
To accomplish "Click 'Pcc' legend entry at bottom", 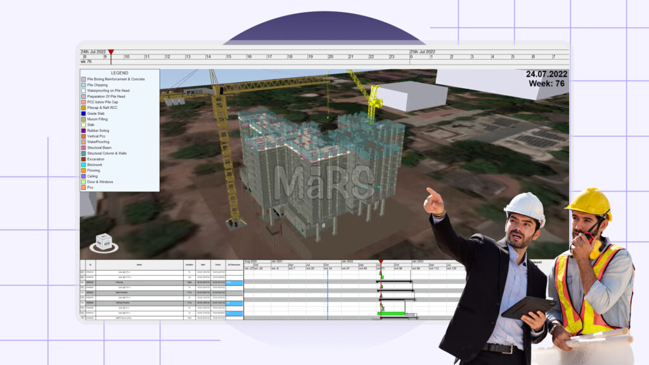I will (90, 188).
